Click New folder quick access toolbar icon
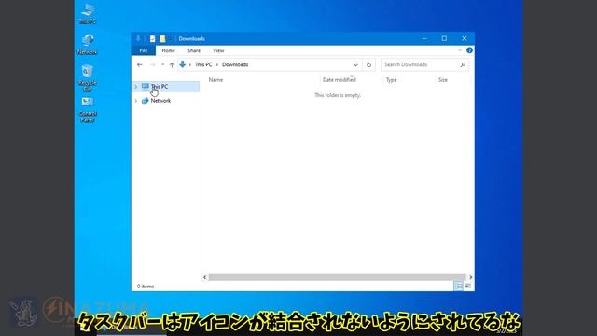This screenshot has height=336, width=597. 162,39
